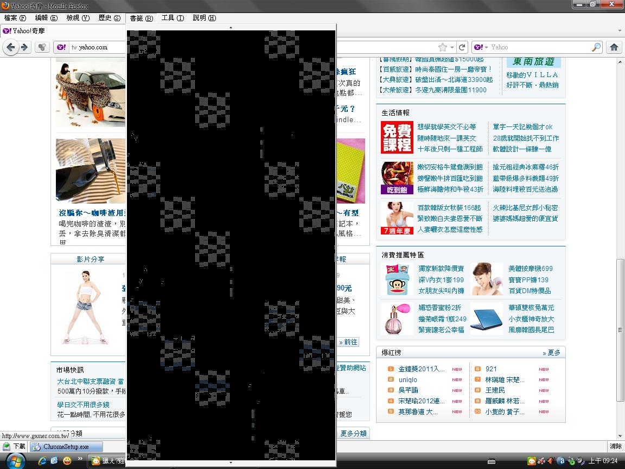This screenshot has width=625, height=469.
Task: Open the Yahoo search engine dropdown
Action: pos(481,47)
